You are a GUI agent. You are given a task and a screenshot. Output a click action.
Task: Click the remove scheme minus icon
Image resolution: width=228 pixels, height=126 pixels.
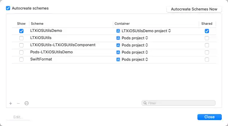click(18, 103)
